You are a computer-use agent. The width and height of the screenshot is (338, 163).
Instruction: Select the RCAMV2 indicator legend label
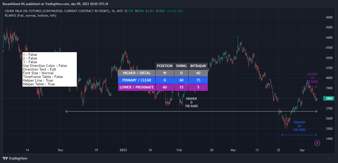coord(31,16)
